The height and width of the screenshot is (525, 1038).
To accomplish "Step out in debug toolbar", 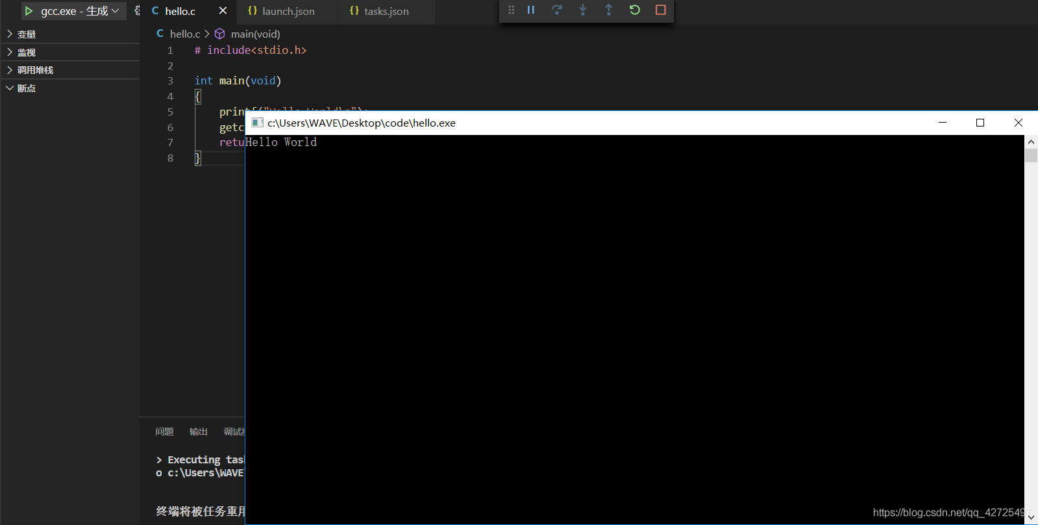I will 609,10.
